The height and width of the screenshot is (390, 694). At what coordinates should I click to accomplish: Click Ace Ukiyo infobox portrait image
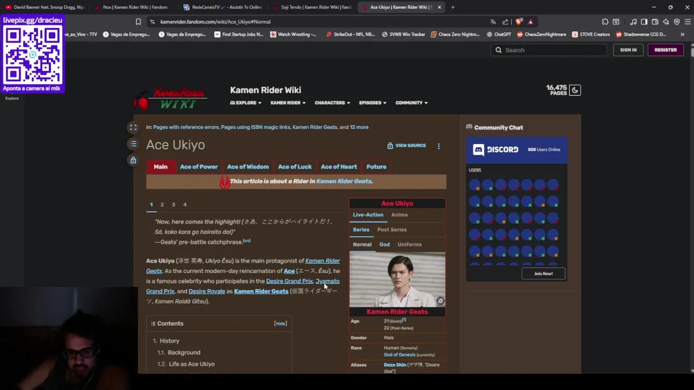point(397,279)
